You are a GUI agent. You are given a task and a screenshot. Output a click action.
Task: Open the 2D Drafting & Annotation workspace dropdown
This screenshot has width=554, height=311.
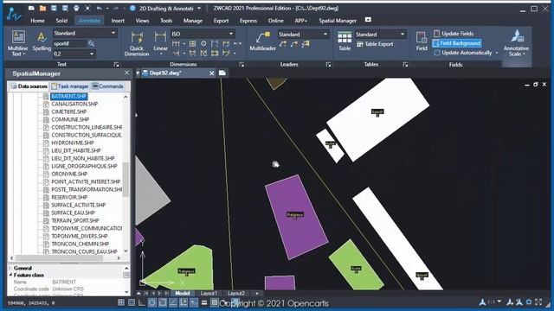tap(199, 8)
